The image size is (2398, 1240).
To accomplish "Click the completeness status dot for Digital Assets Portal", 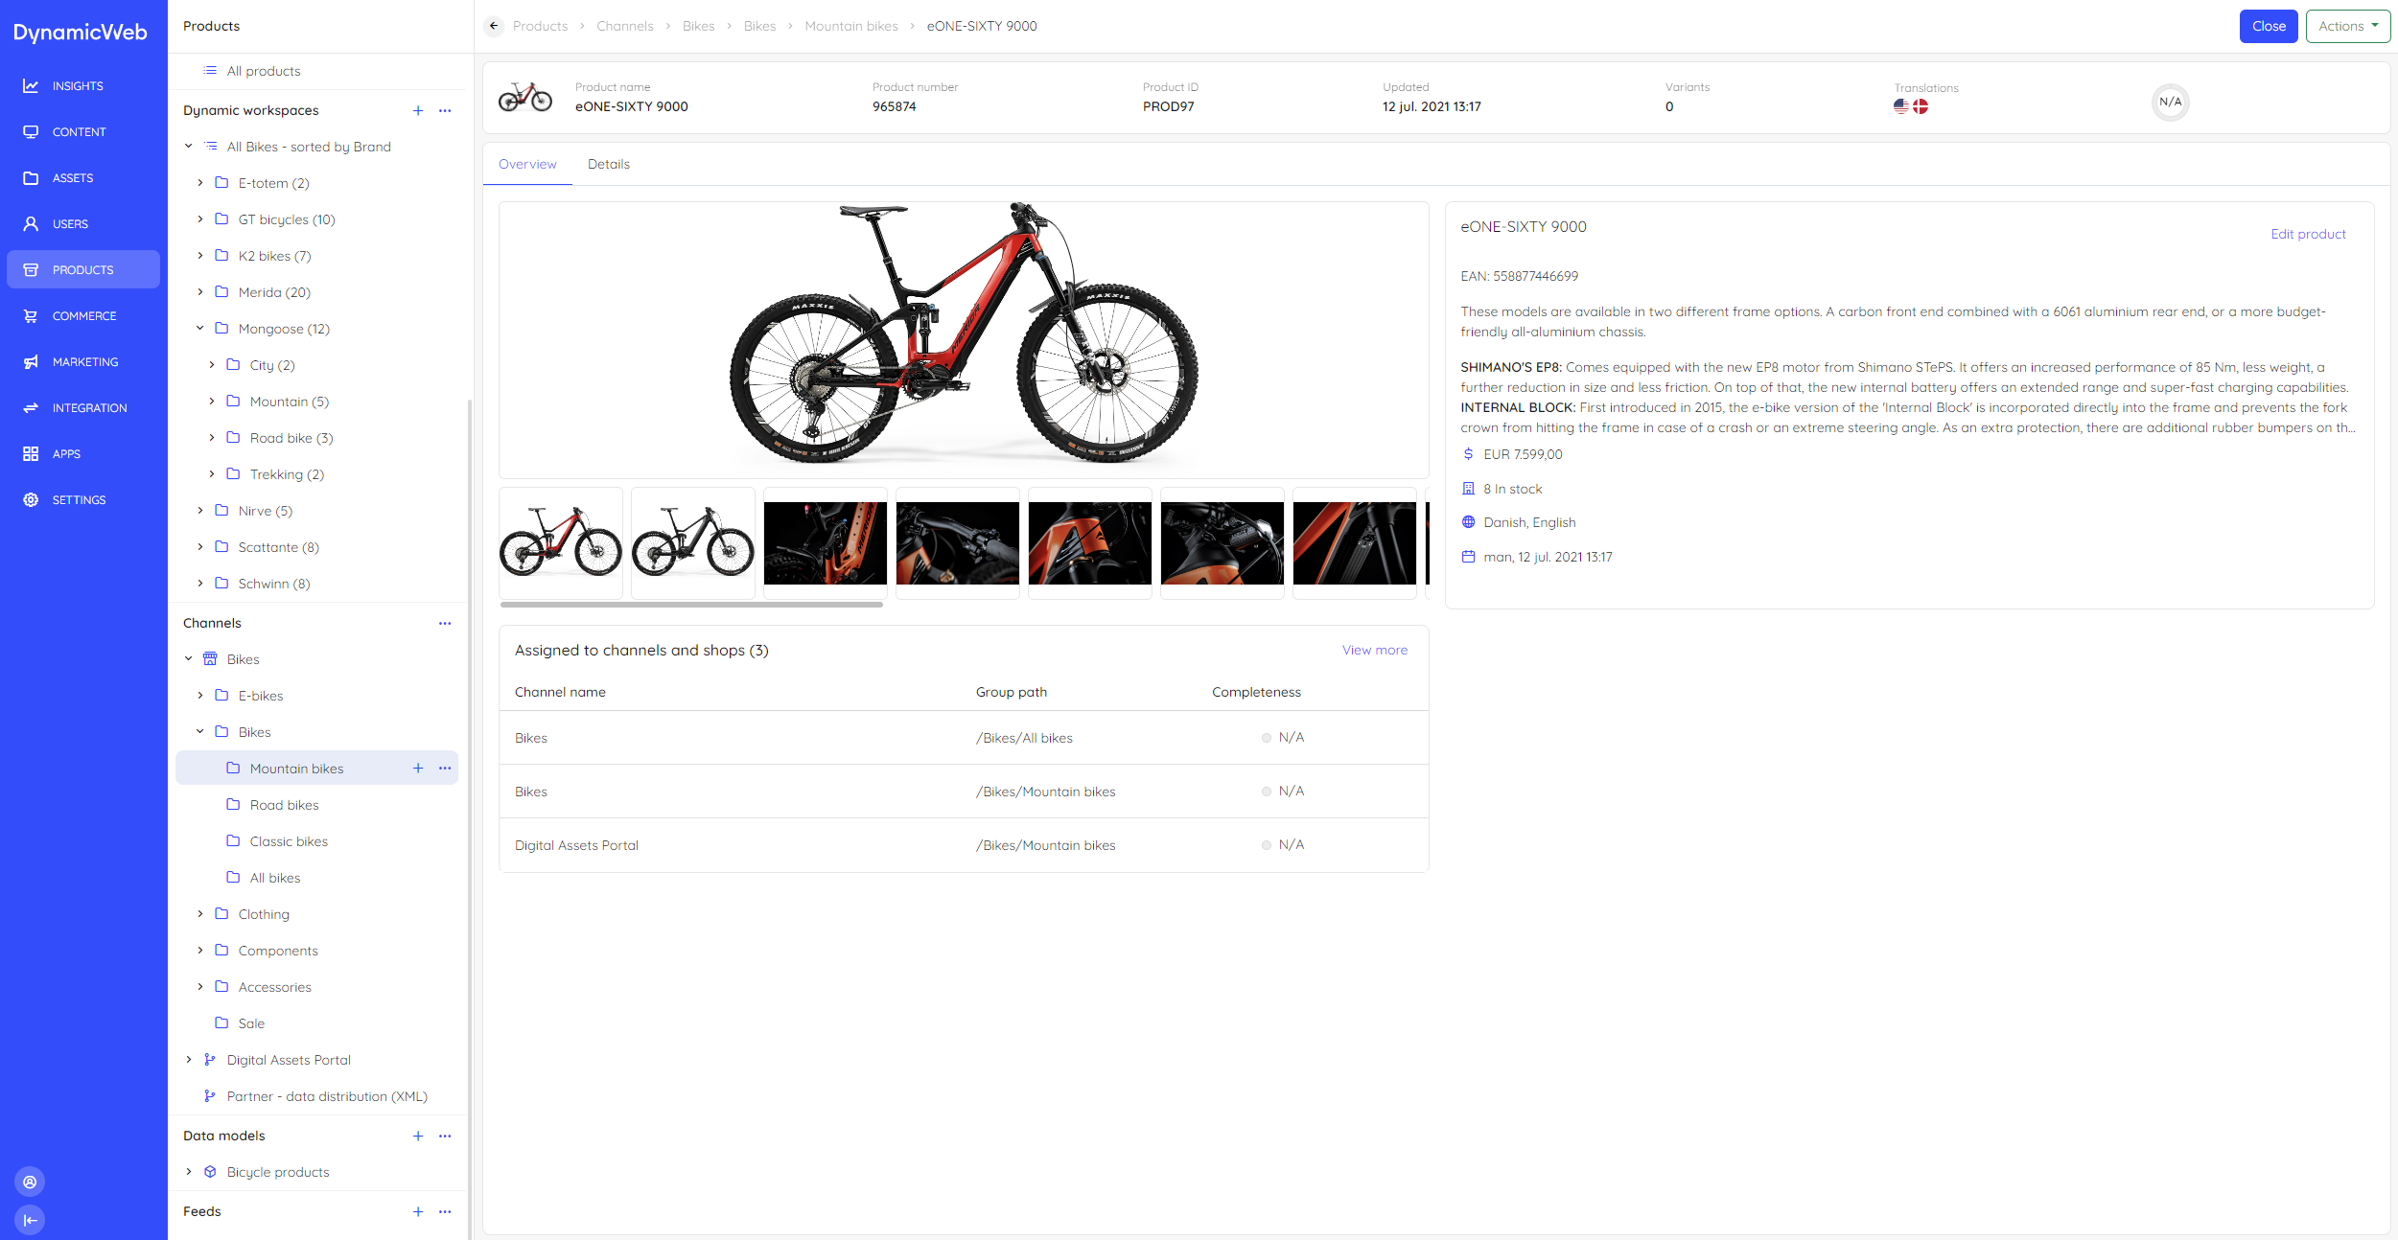I will coord(1267,845).
